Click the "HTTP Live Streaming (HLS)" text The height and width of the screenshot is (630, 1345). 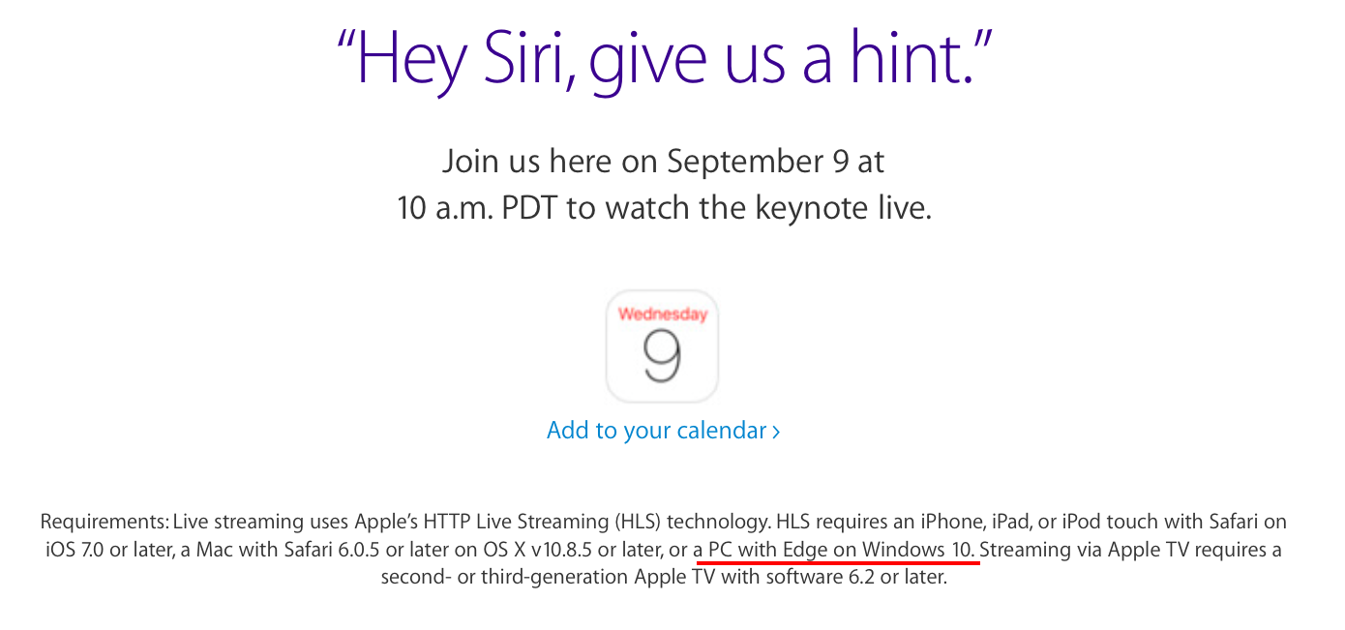[561, 523]
